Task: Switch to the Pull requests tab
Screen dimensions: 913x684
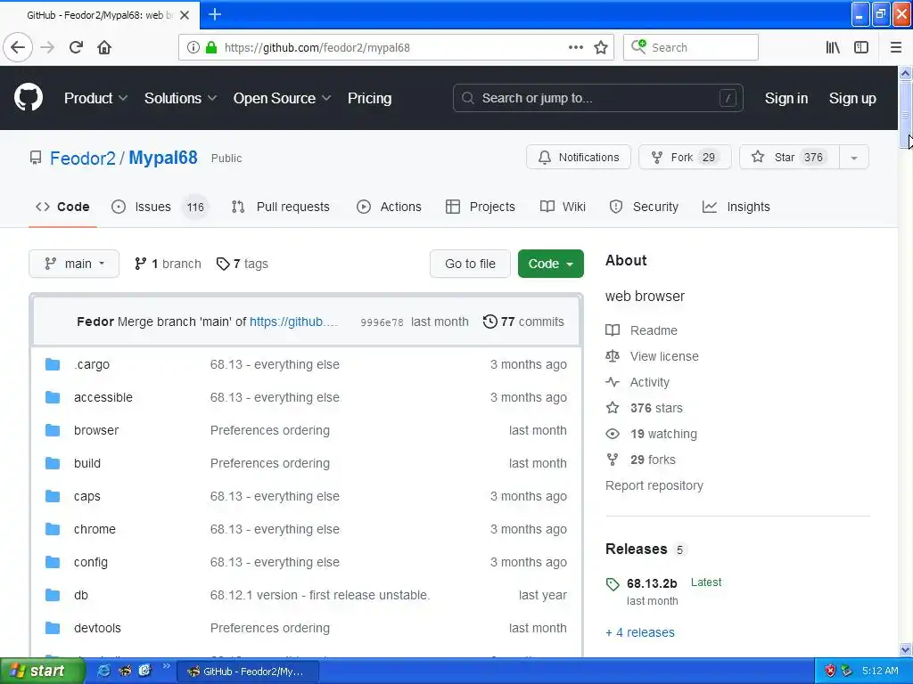Action: [280, 207]
